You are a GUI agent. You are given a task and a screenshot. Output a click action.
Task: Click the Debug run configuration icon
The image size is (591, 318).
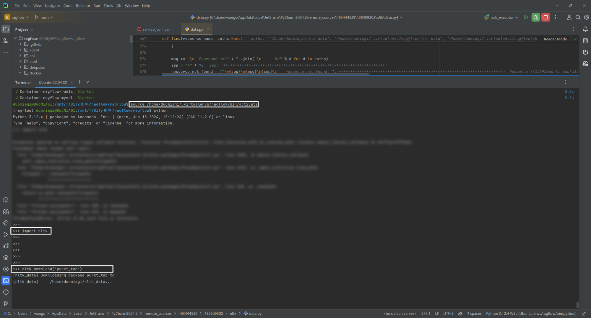(x=526, y=17)
